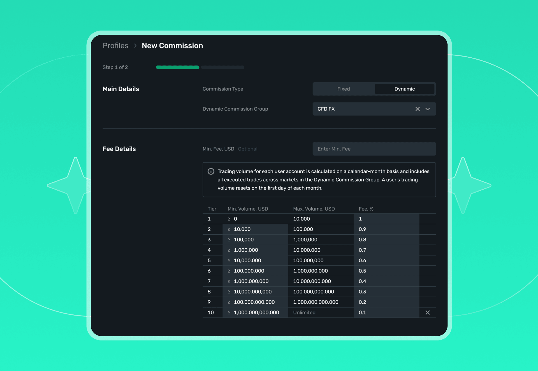
Task: Select the Fixed commission type
Action: coord(344,89)
